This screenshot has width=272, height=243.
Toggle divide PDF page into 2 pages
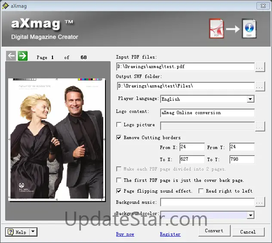(x=119, y=169)
